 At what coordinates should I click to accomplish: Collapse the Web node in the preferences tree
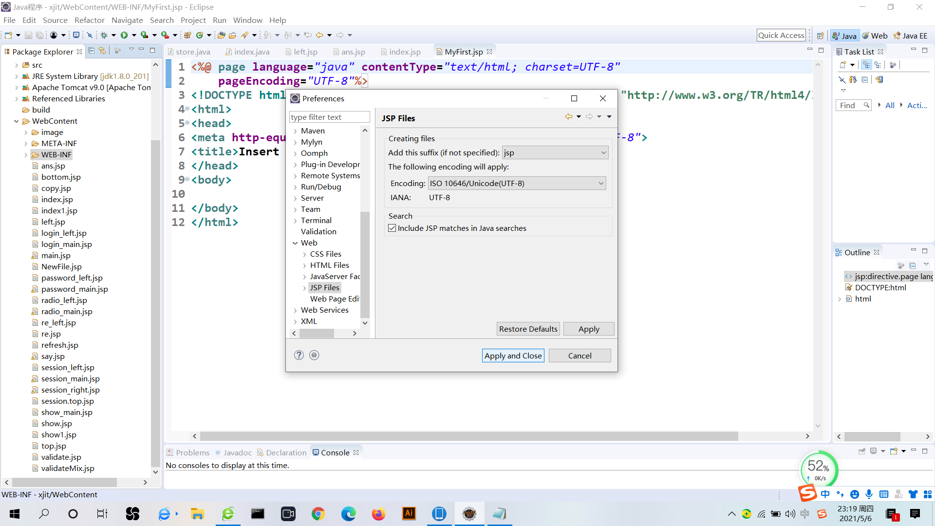[x=295, y=243]
